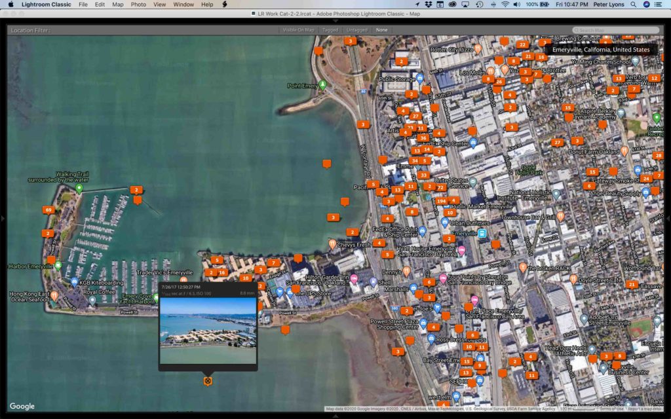Click the aerial photo thumbnail in the popup
The width and height of the screenshot is (671, 419).
point(208,331)
